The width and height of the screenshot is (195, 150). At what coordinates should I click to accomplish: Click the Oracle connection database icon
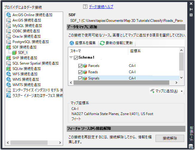click(x=9, y=36)
